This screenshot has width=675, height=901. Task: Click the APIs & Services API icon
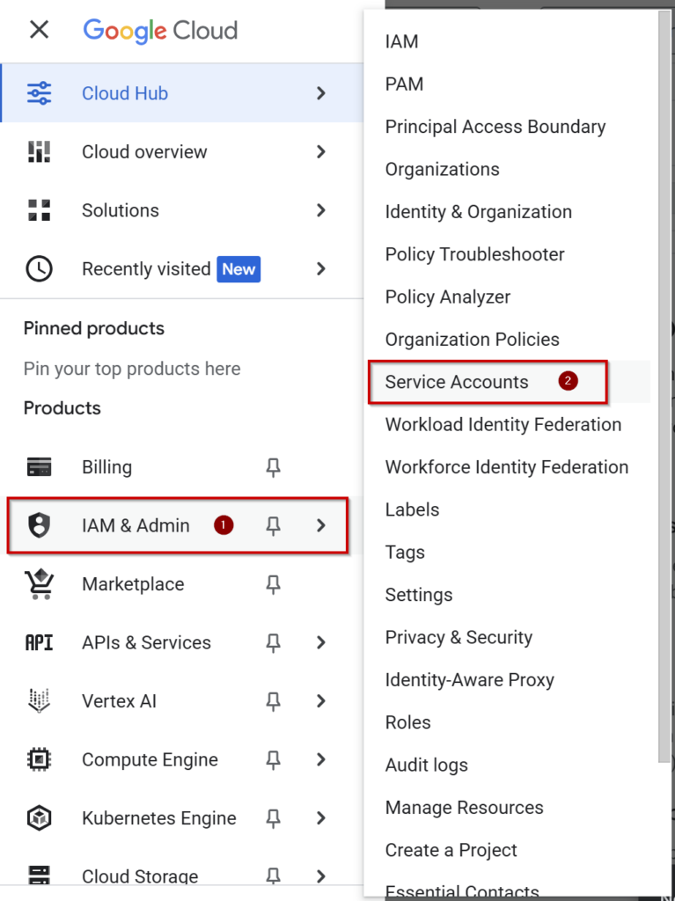[x=39, y=642]
